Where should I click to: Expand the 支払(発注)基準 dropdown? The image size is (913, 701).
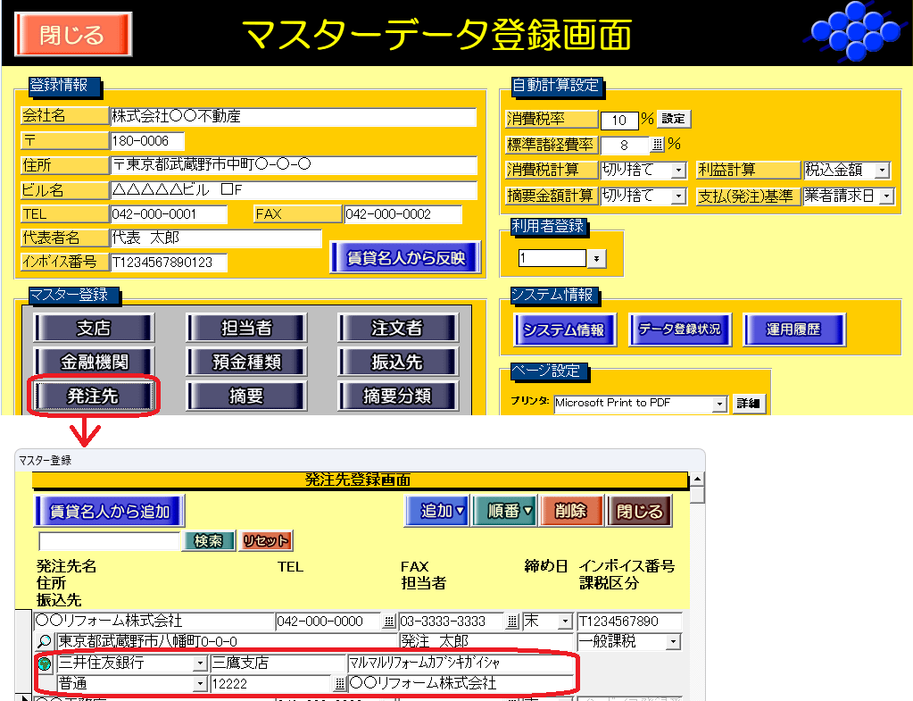point(886,196)
